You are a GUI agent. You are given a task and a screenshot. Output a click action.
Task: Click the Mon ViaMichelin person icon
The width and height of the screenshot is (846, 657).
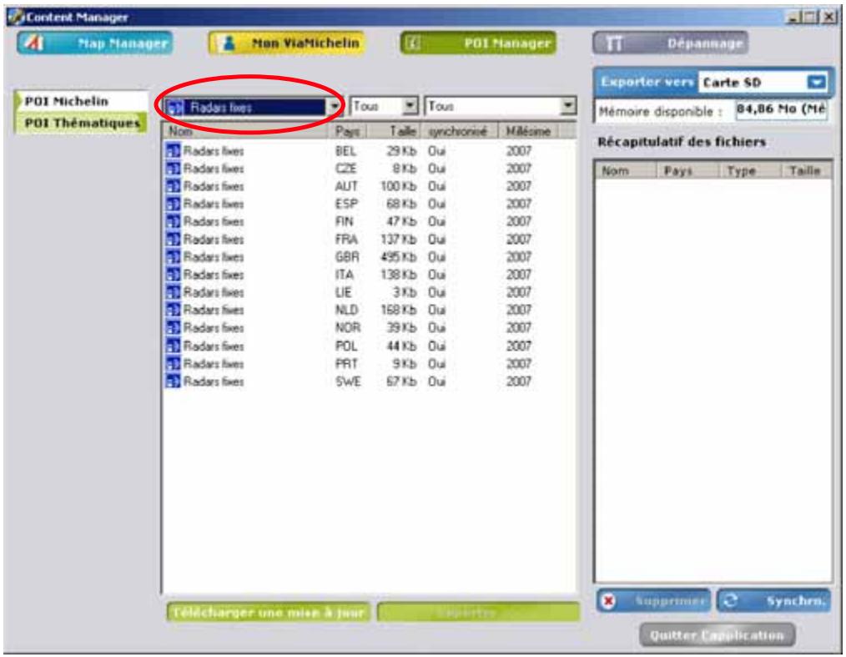click(x=229, y=43)
